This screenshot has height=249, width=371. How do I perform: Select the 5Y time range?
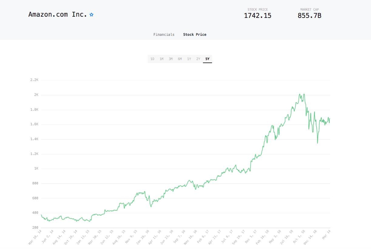coord(207,59)
